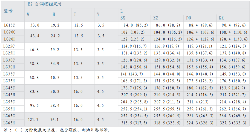Select the ZZ cell 144.0 (148.0)
This screenshot has height=134, width=251.
point(167,74)
